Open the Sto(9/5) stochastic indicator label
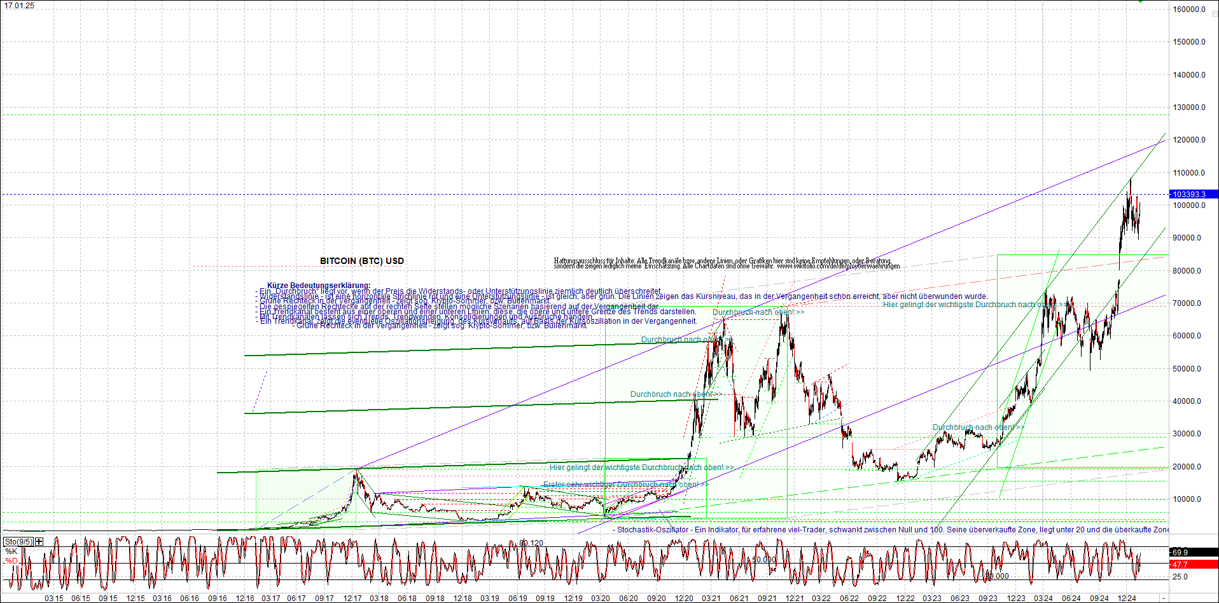 tap(18, 541)
